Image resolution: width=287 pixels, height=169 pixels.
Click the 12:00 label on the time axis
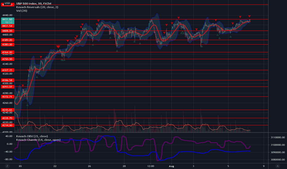(151, 166)
